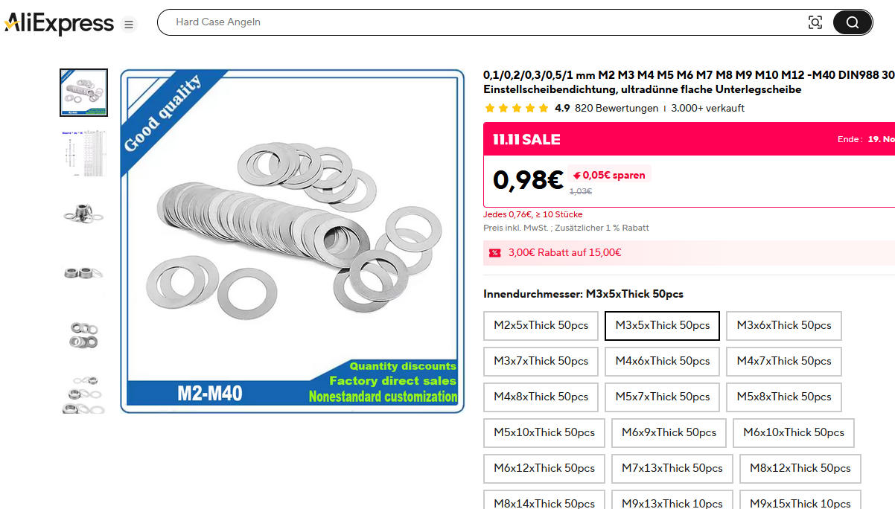Choose the M3x6xThick 50pcs option
The height and width of the screenshot is (509, 895).
[x=784, y=326]
